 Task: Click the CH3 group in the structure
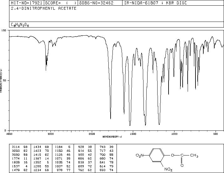pyautogui.click(x=194, y=155)
